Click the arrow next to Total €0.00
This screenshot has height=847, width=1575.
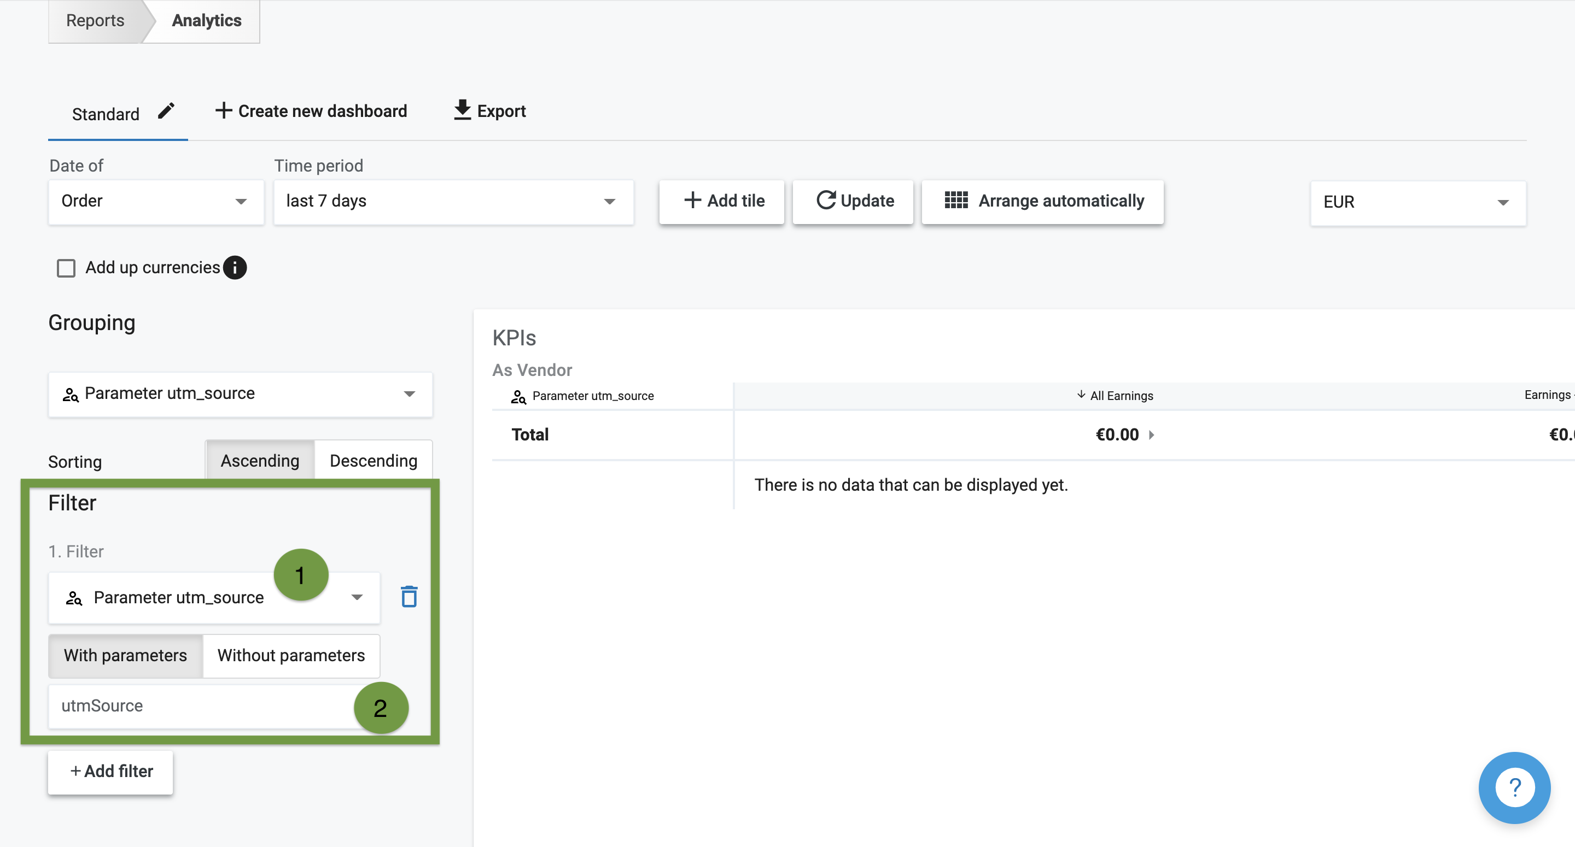pos(1151,435)
